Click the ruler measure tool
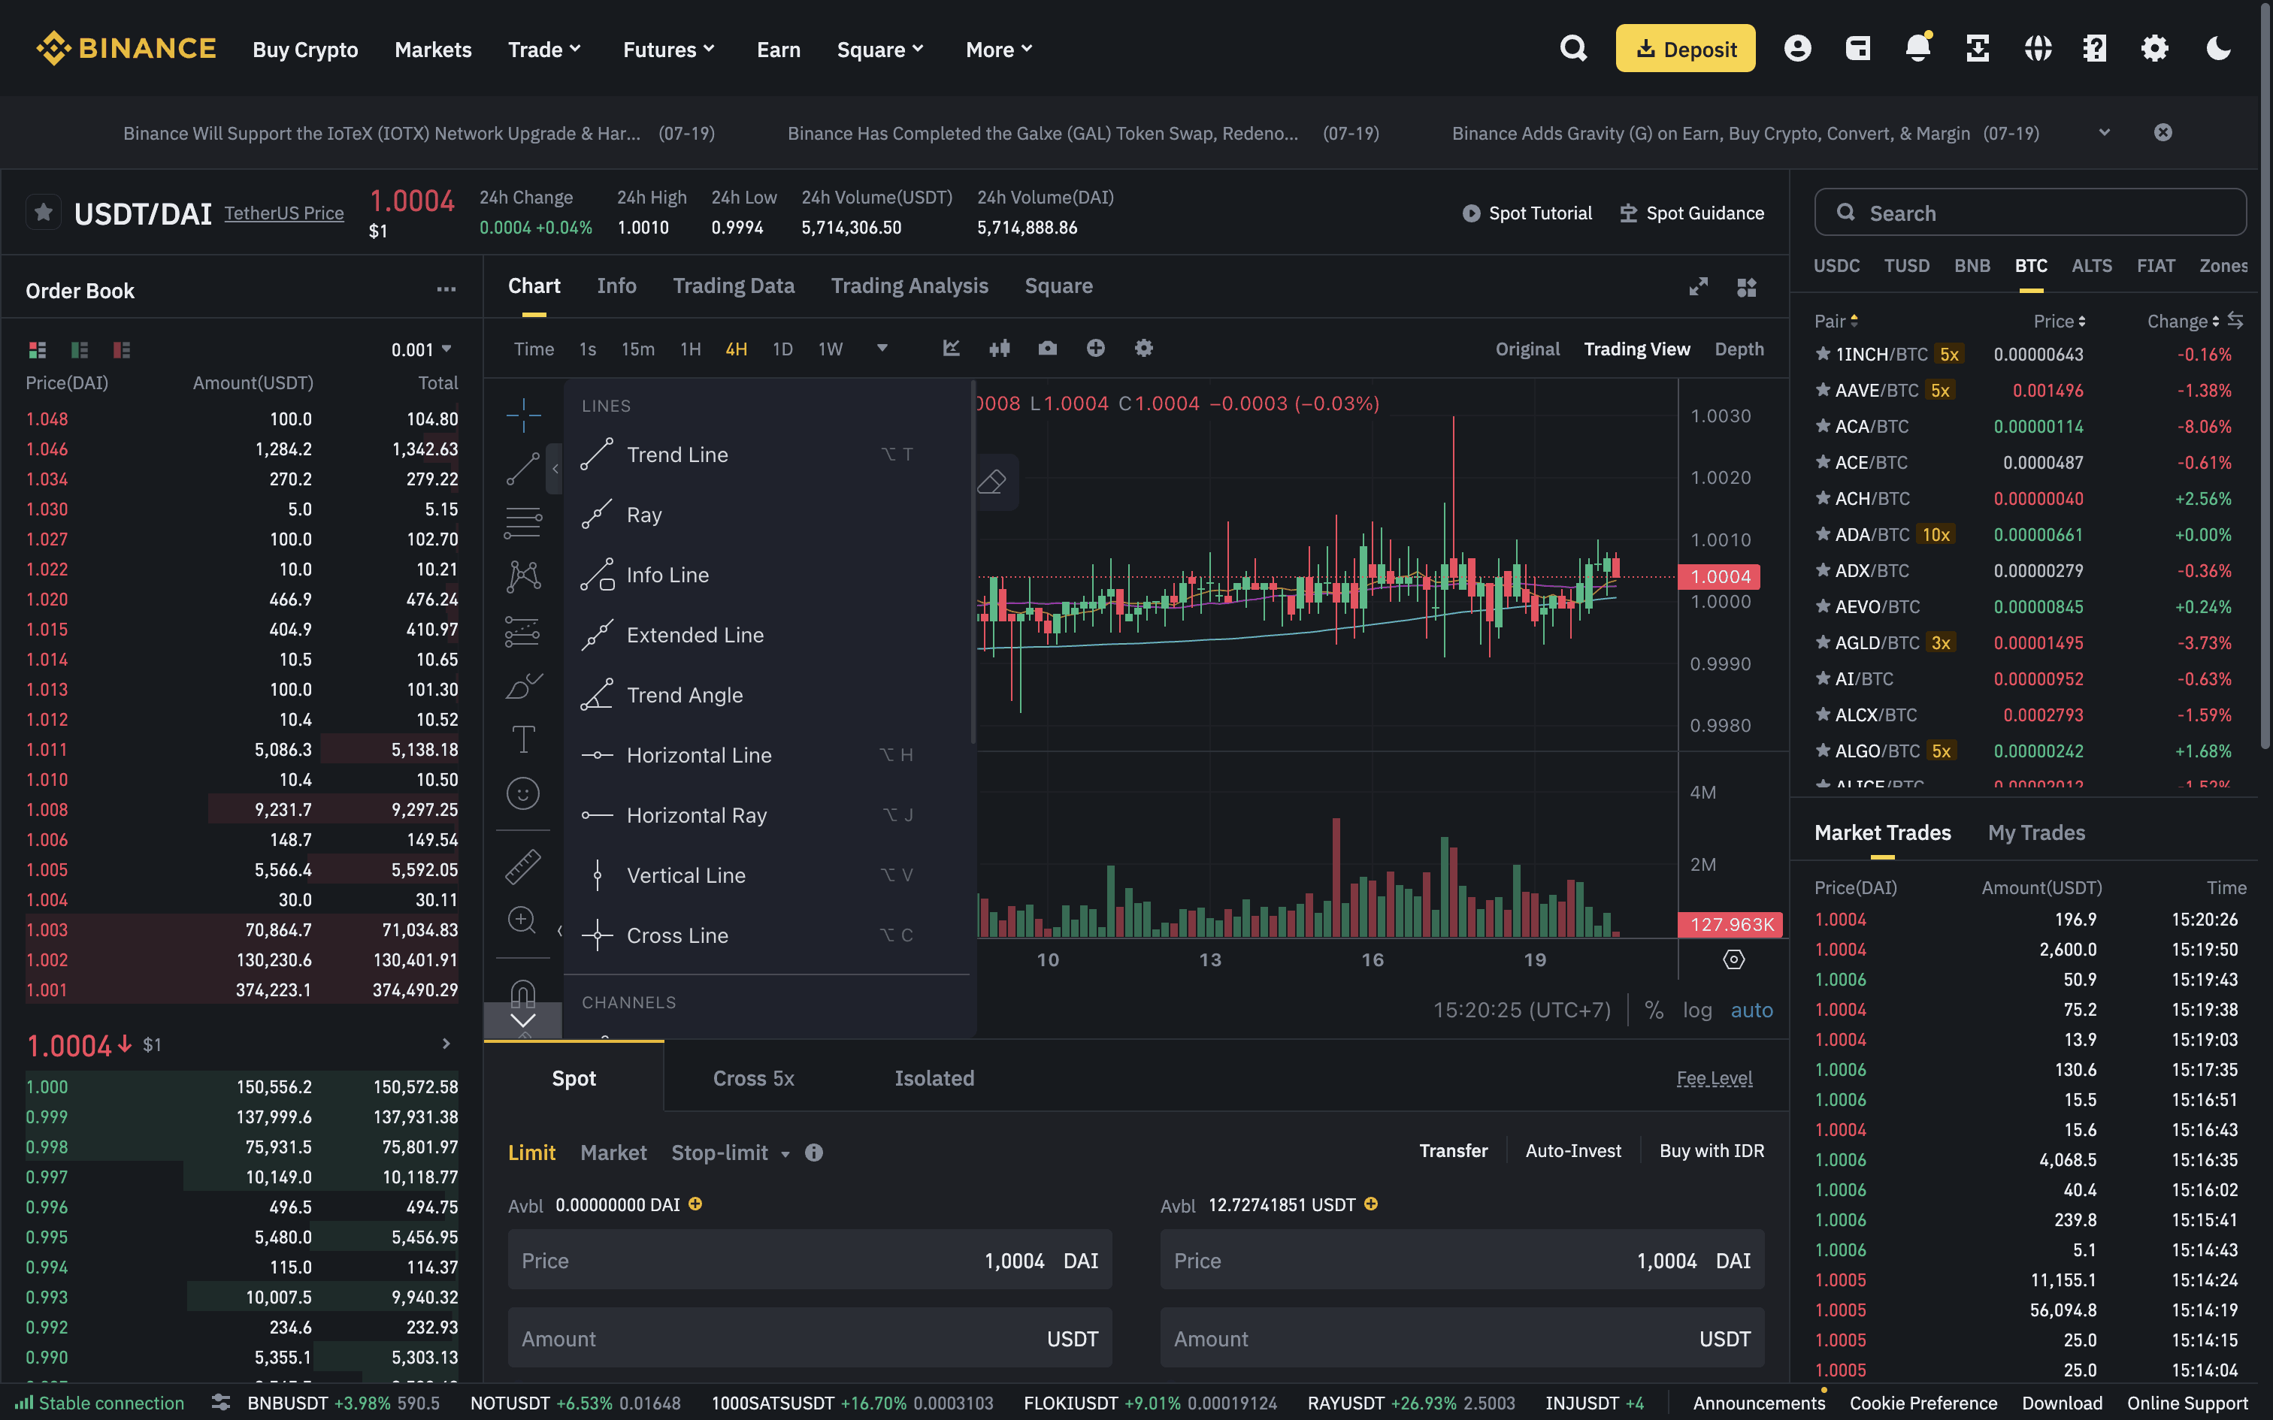Image resolution: width=2273 pixels, height=1420 pixels. [523, 866]
